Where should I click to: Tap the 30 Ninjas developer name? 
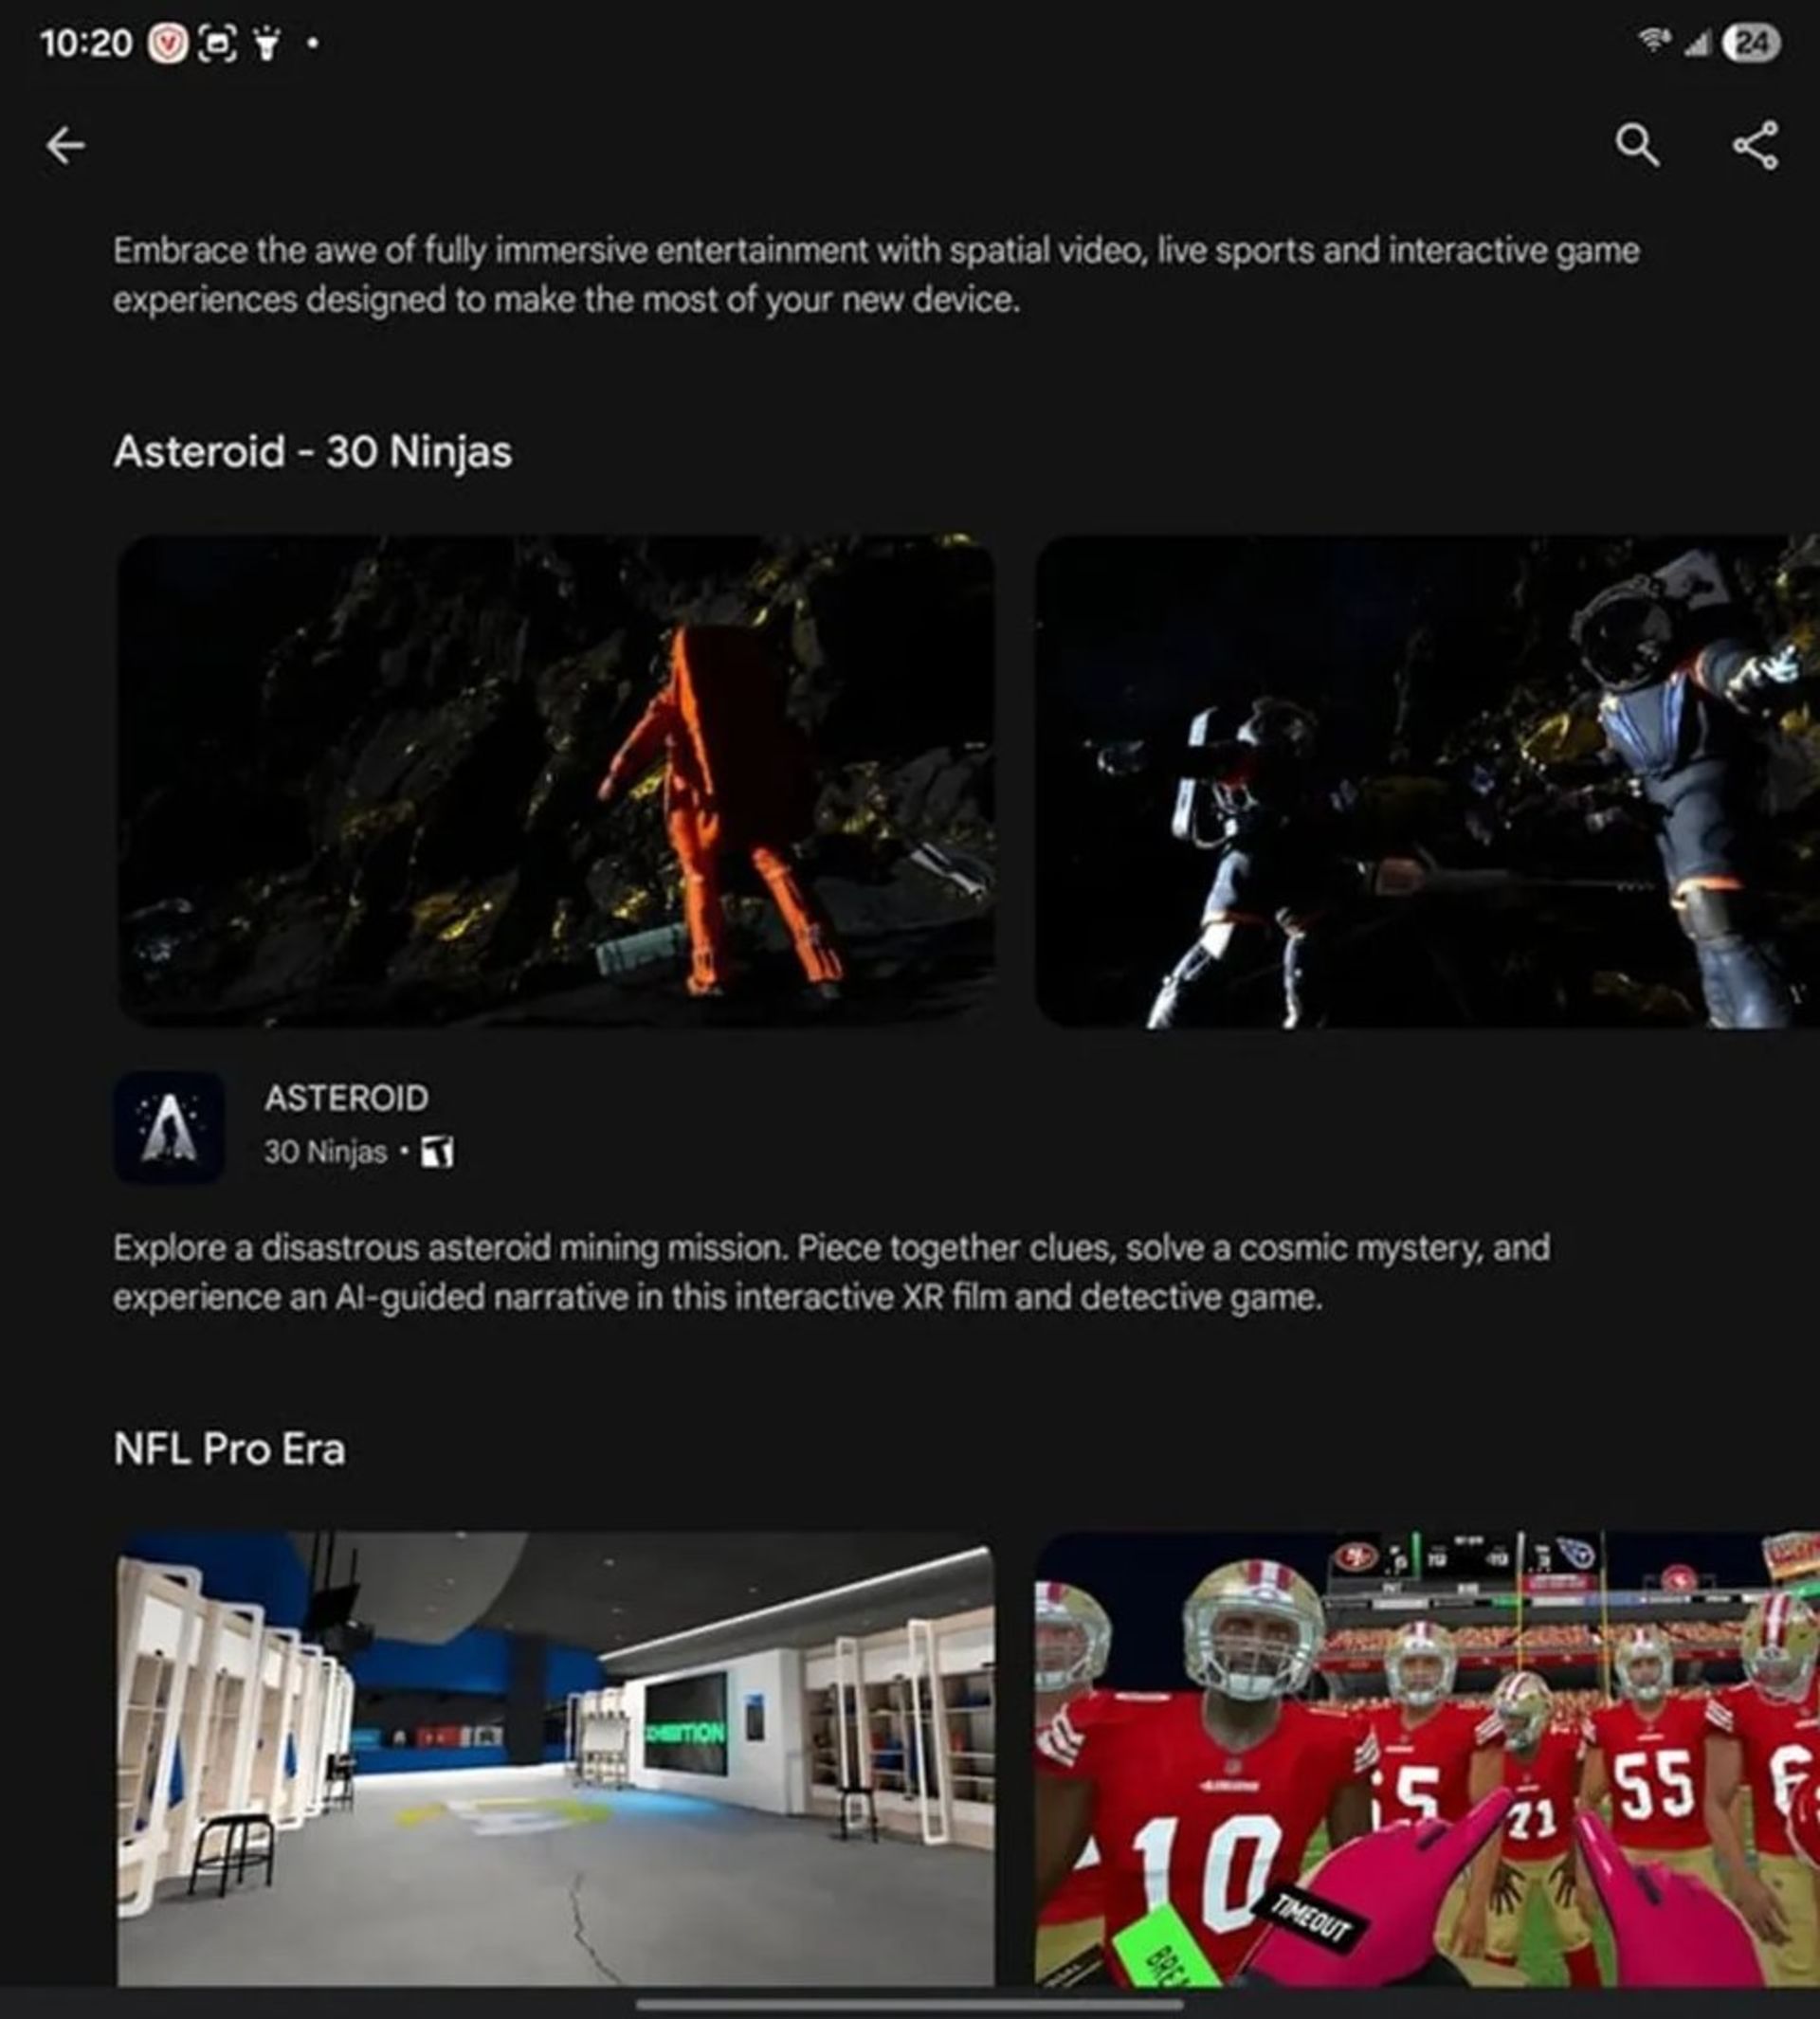click(x=325, y=1152)
